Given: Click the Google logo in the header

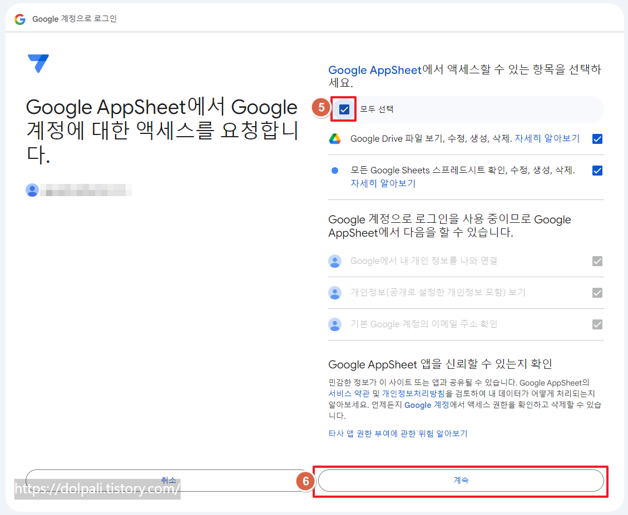Looking at the screenshot, I should point(21,18).
